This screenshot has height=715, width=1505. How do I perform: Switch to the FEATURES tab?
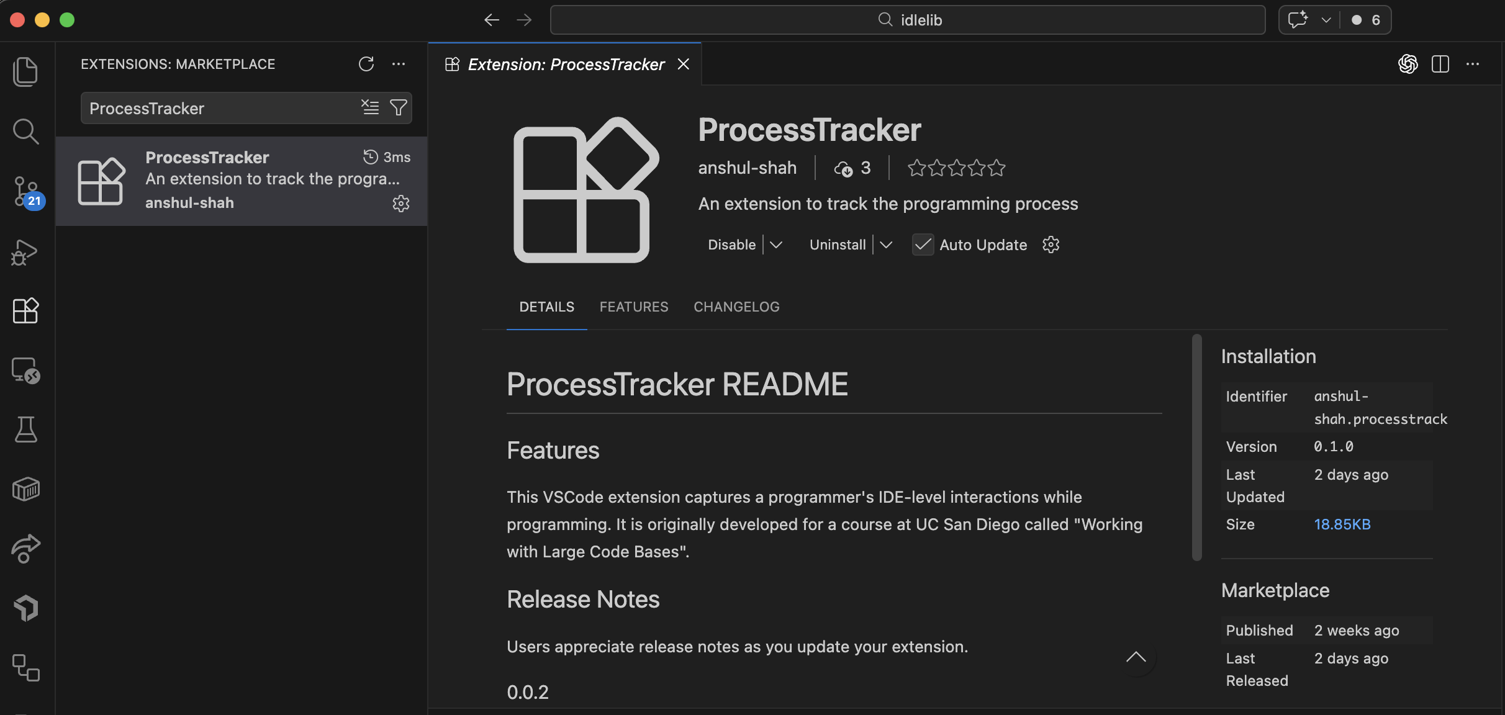634,307
